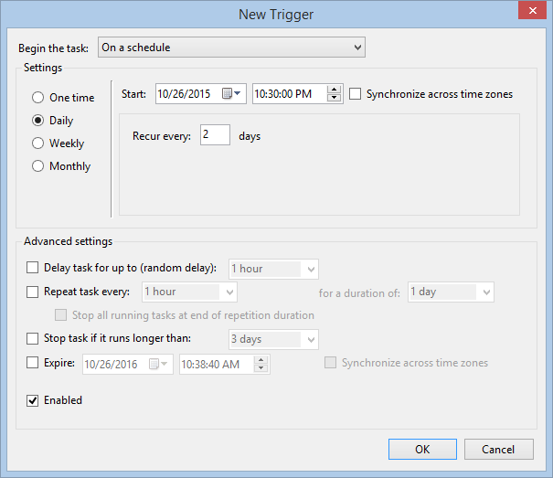Click the Cancel button
The image size is (553, 478).
click(x=498, y=449)
